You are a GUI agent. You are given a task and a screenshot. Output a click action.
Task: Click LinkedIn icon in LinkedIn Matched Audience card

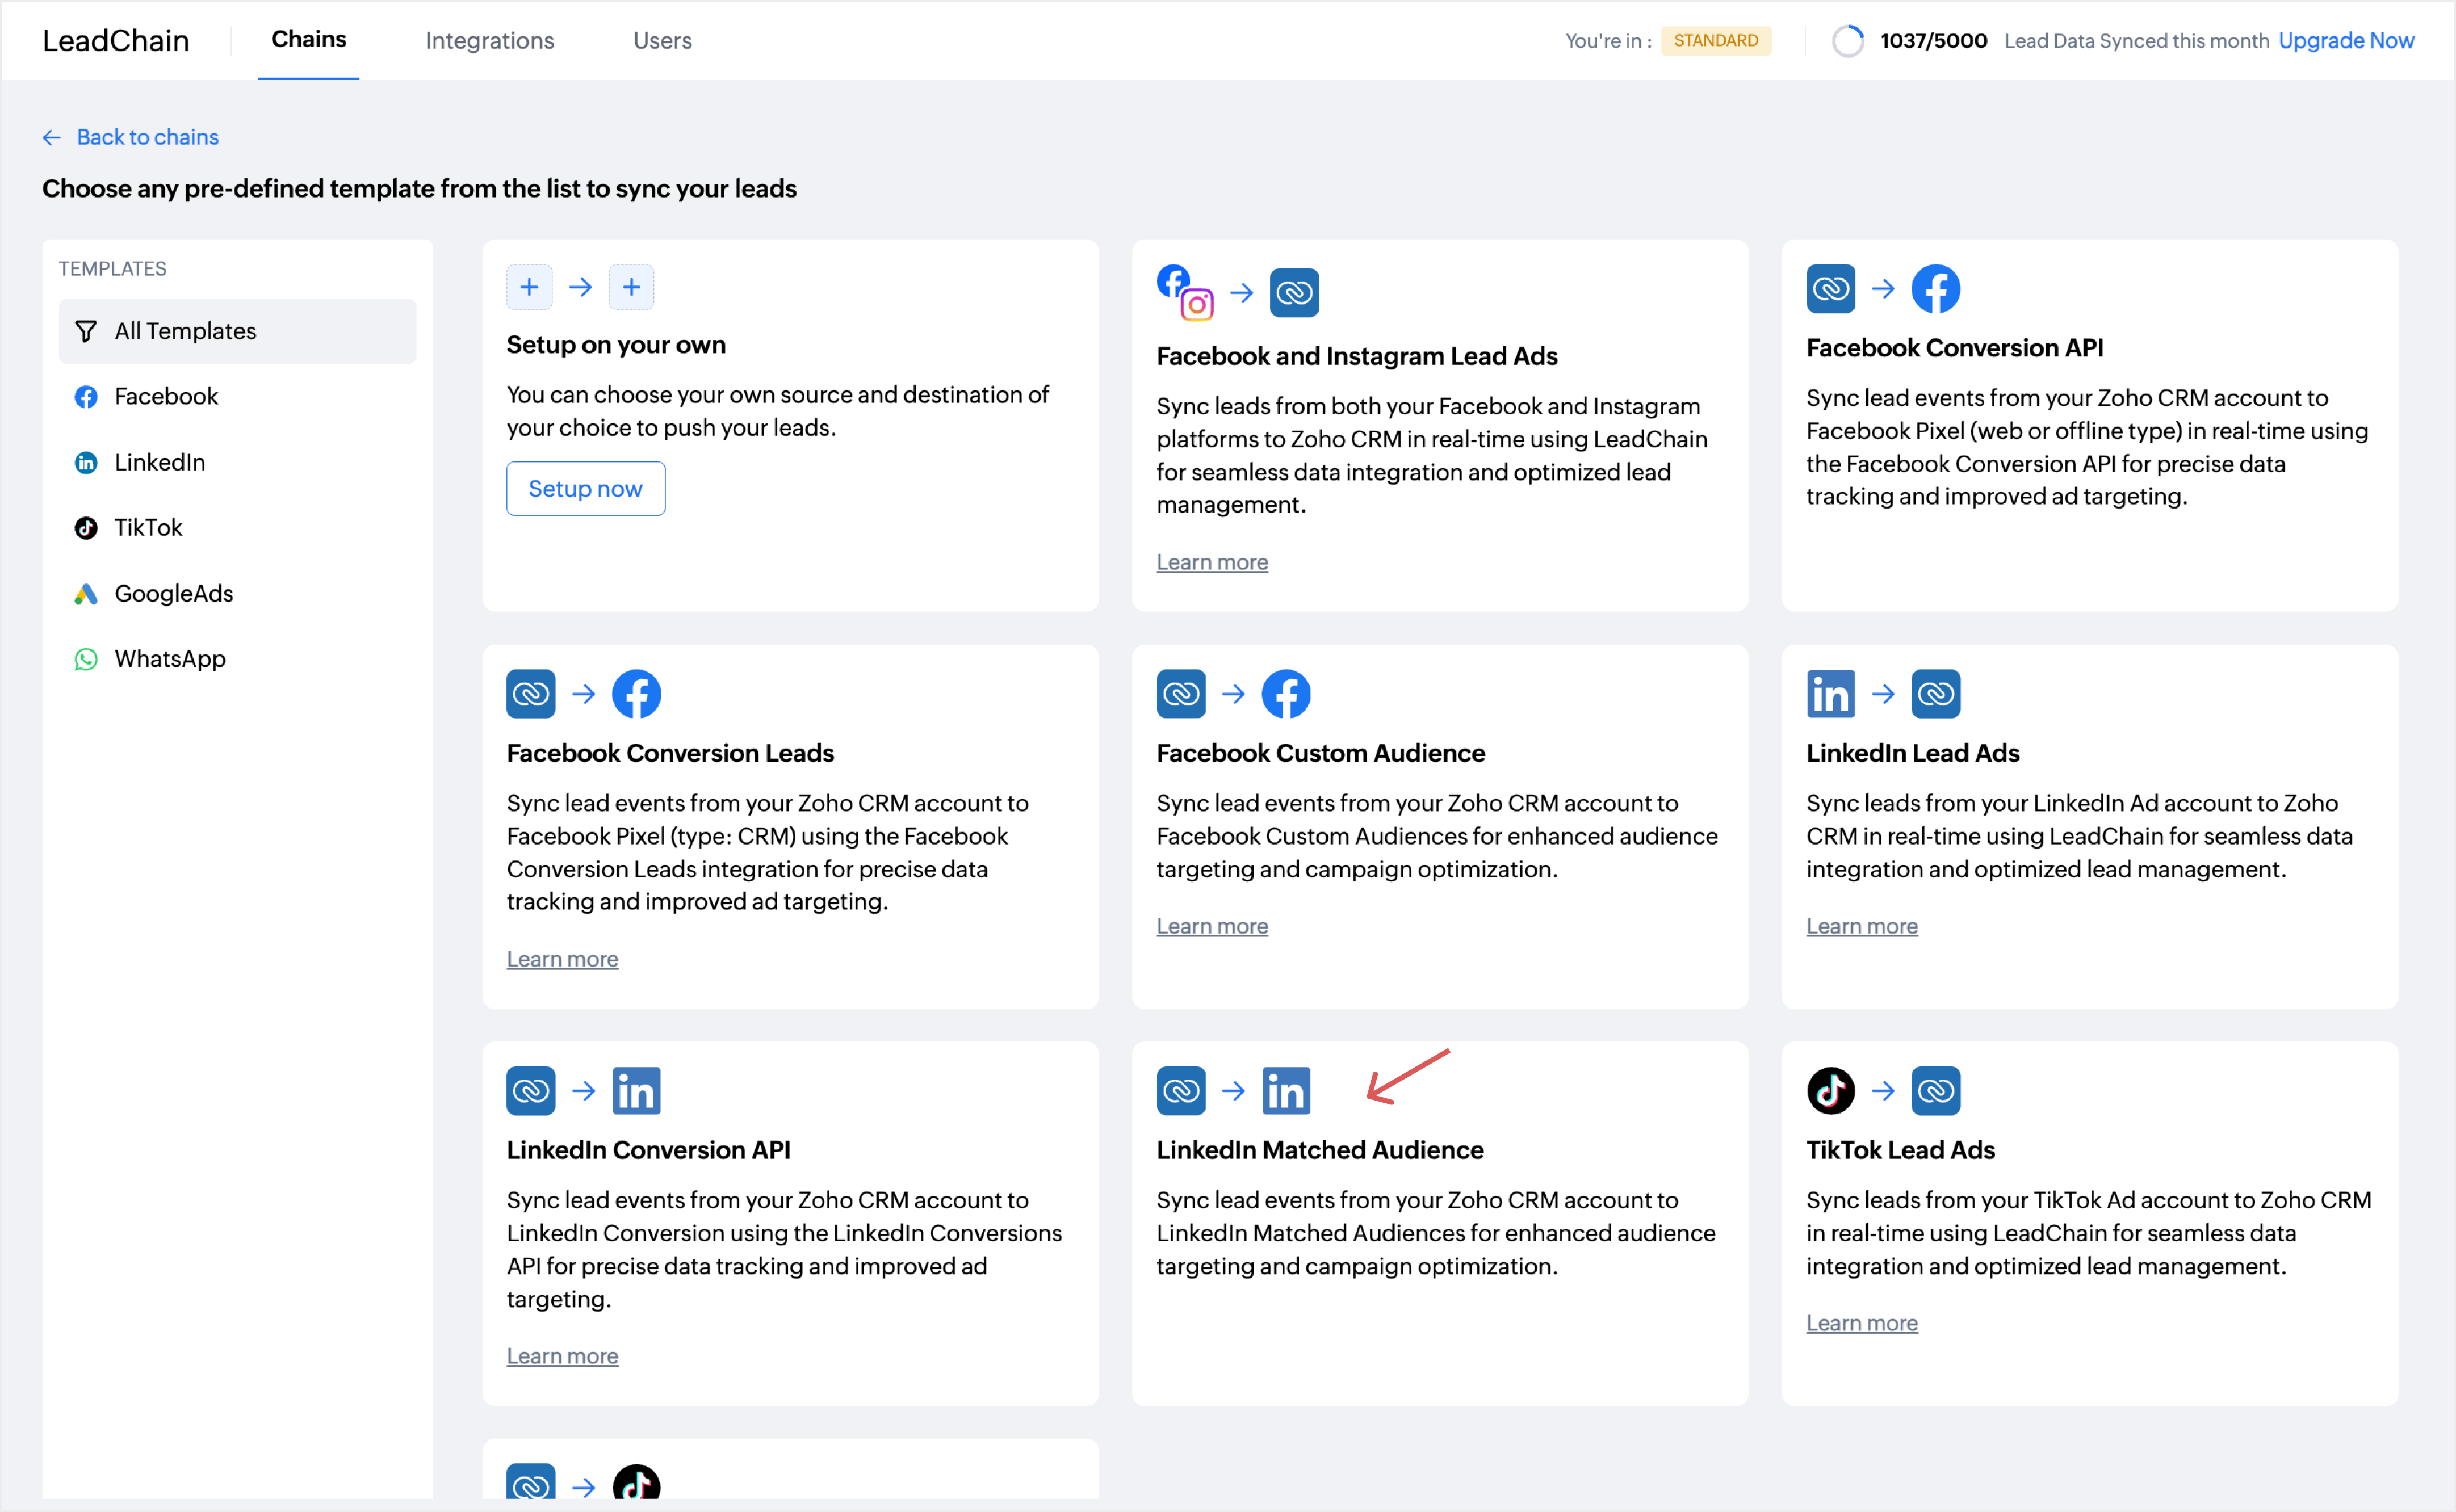1285,1090
